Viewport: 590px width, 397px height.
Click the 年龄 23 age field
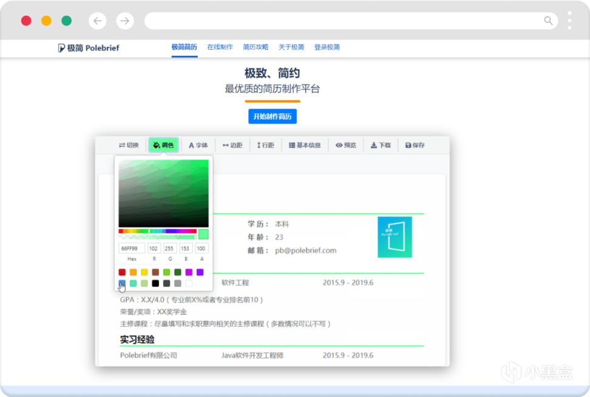265,238
